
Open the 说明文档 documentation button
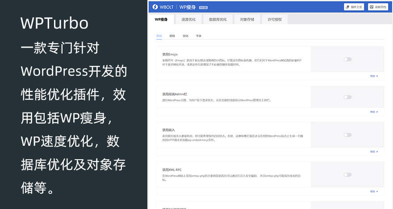coord(378,7)
